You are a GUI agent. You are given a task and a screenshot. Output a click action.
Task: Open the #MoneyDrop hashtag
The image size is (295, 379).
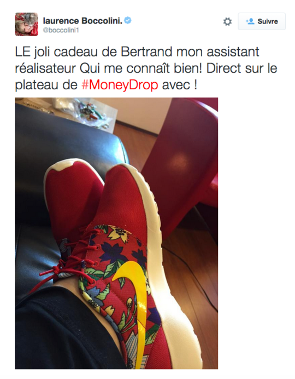[x=120, y=85]
